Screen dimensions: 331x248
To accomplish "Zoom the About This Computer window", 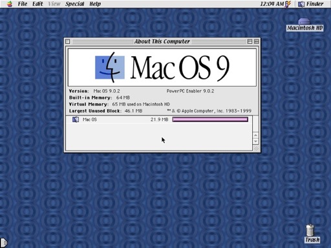I will (250, 41).
